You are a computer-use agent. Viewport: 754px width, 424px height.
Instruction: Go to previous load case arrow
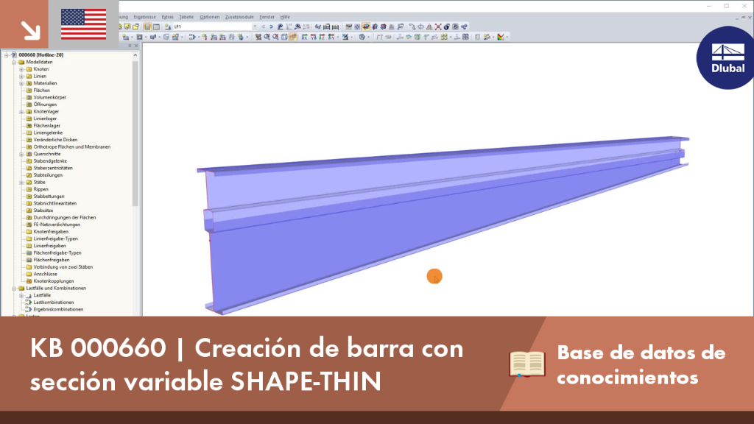[x=263, y=27]
